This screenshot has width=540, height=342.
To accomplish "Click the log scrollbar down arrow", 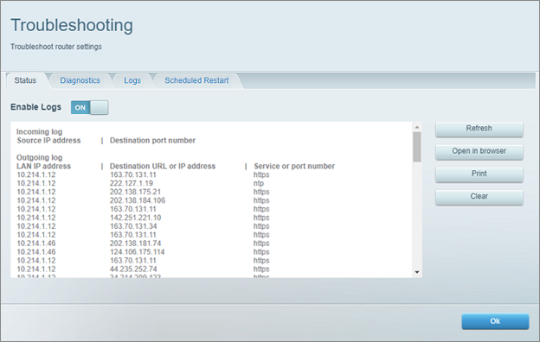I will pos(417,272).
